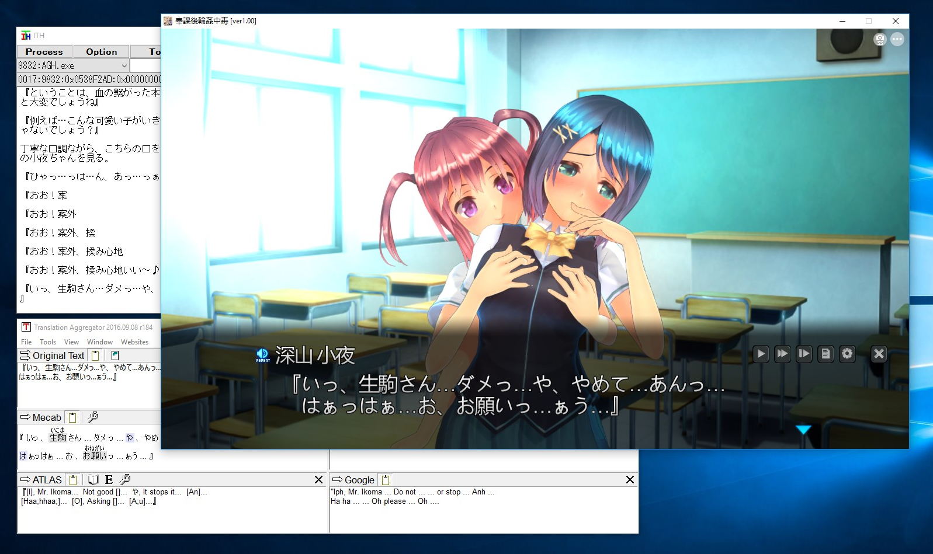
Task: Close the Google translation panel
Action: [x=630, y=480]
